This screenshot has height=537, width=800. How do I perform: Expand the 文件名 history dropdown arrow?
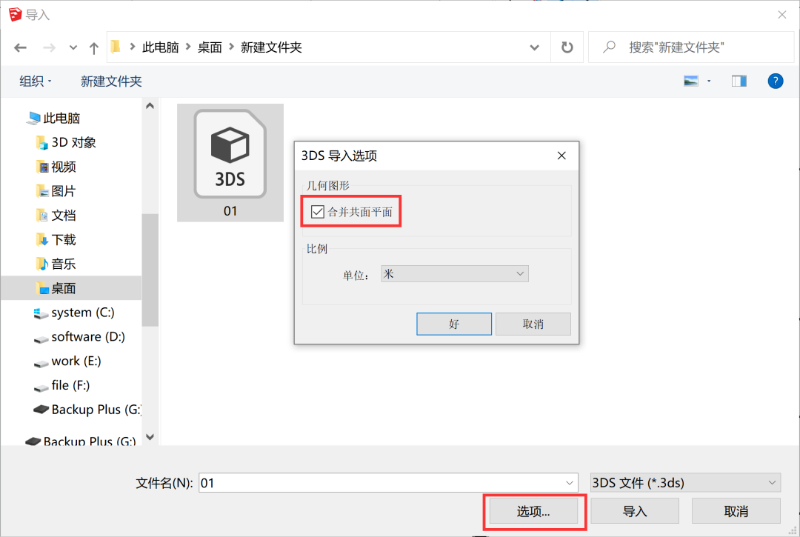point(570,482)
